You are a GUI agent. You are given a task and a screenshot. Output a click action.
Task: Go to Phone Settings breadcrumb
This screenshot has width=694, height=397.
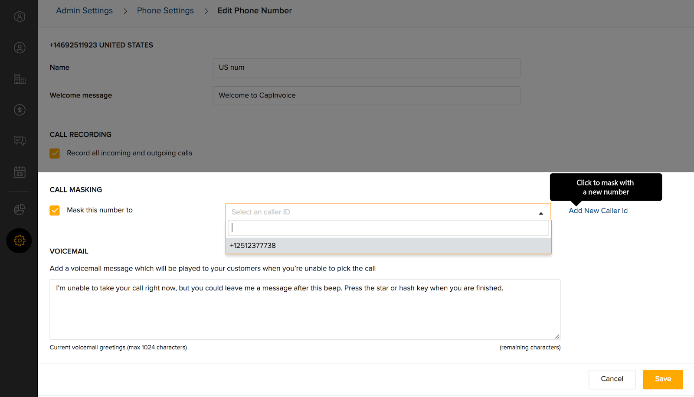(x=165, y=11)
